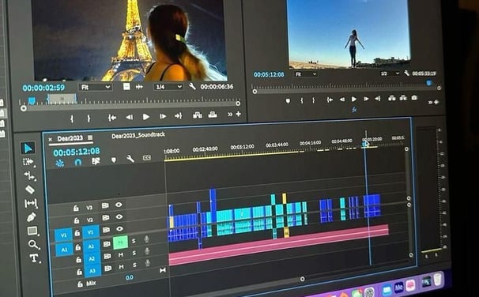The image size is (479, 297).
Task: Open program monitor 1/2 resolution dropdown
Action: (x=390, y=73)
